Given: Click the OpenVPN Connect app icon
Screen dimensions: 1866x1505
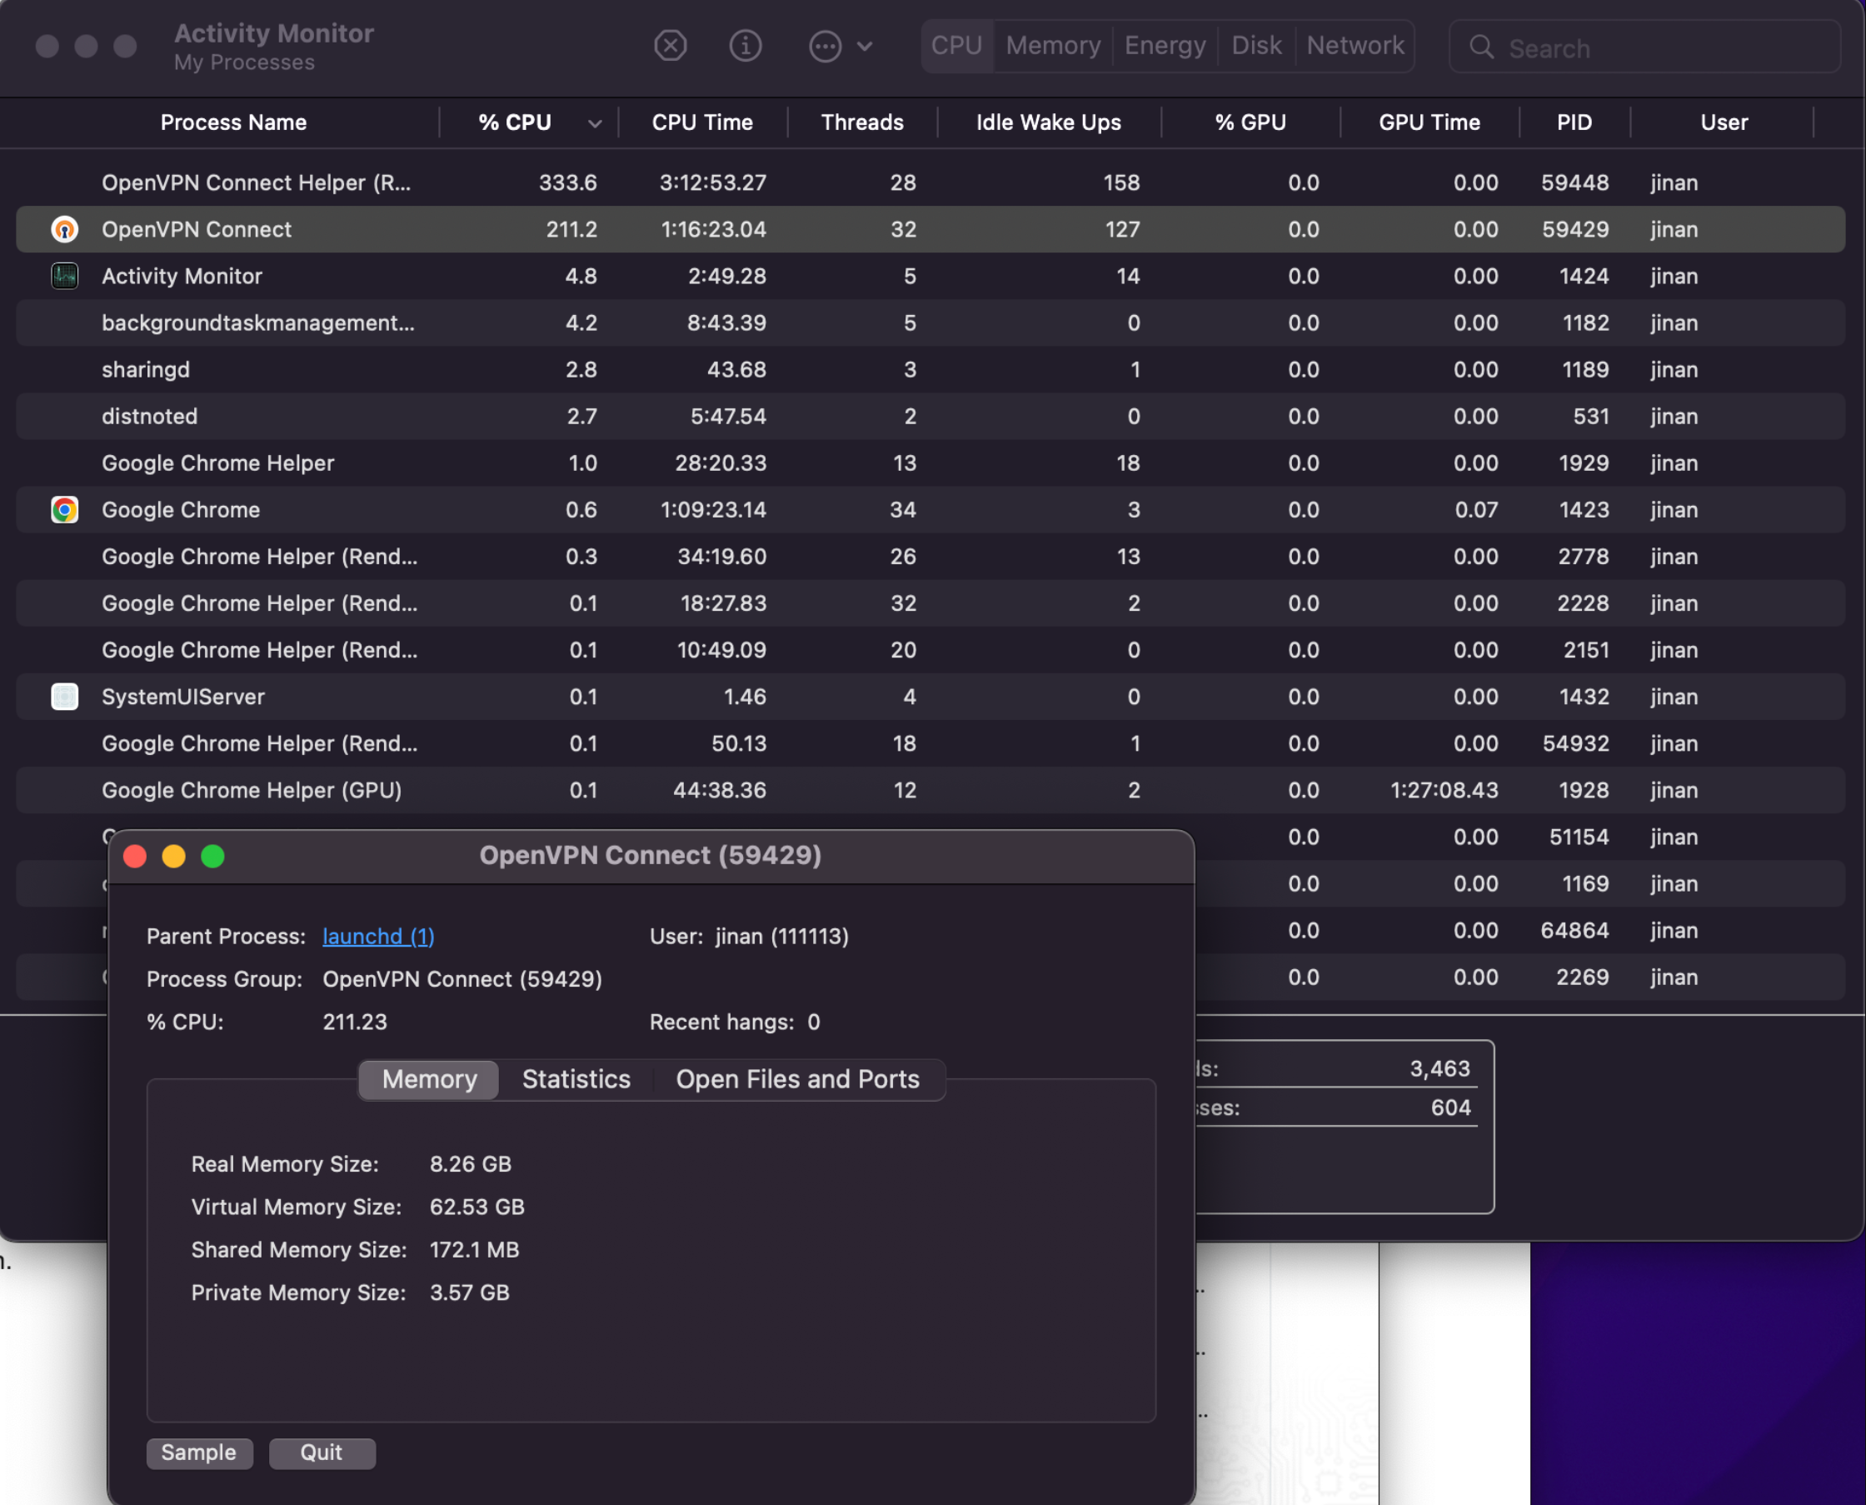Looking at the screenshot, I should coord(64,229).
